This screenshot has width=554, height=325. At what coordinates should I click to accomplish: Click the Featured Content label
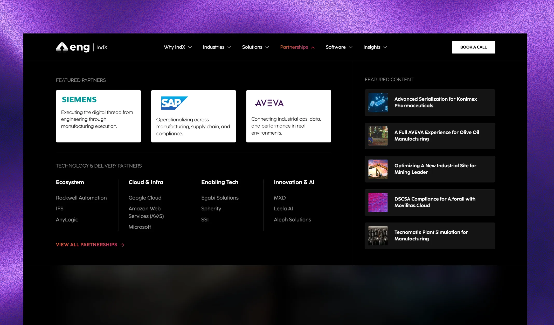click(389, 80)
